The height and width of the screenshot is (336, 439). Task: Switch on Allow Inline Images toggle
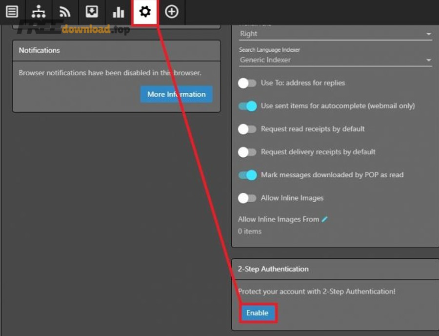pyautogui.click(x=247, y=198)
